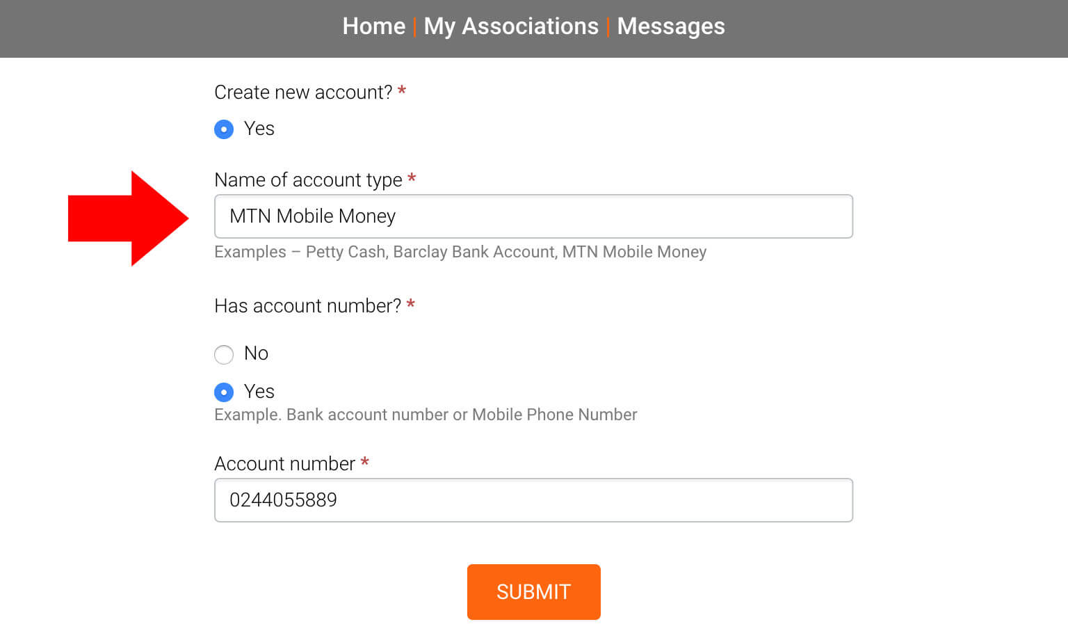Click the red arrow pointer graphic
Viewport: 1068px width, 631px height.
pyautogui.click(x=129, y=218)
